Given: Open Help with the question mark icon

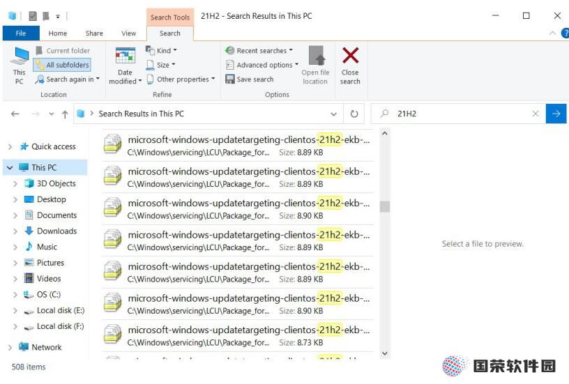Looking at the screenshot, I should click(x=565, y=33).
